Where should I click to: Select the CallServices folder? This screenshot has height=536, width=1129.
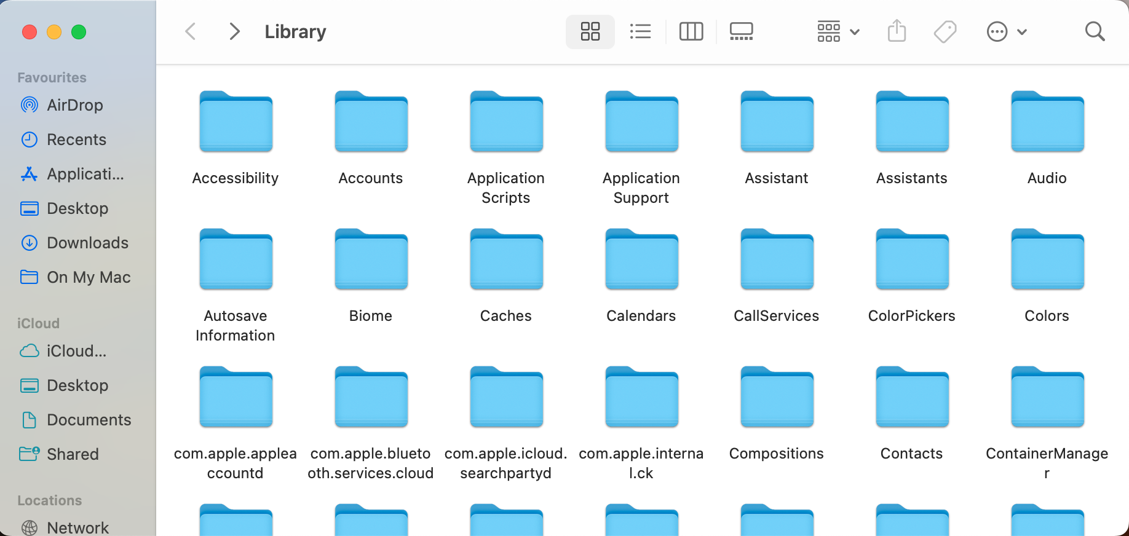point(777,259)
